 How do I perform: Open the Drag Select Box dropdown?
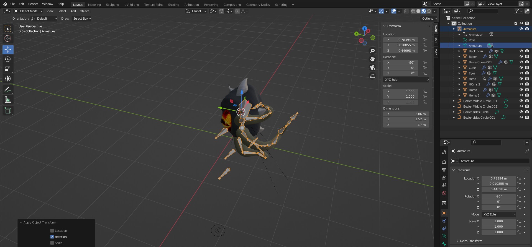(x=82, y=19)
